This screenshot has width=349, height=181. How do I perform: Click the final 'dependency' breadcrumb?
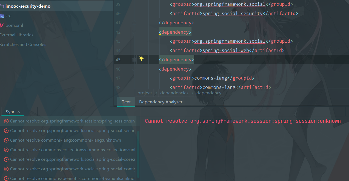(x=209, y=93)
